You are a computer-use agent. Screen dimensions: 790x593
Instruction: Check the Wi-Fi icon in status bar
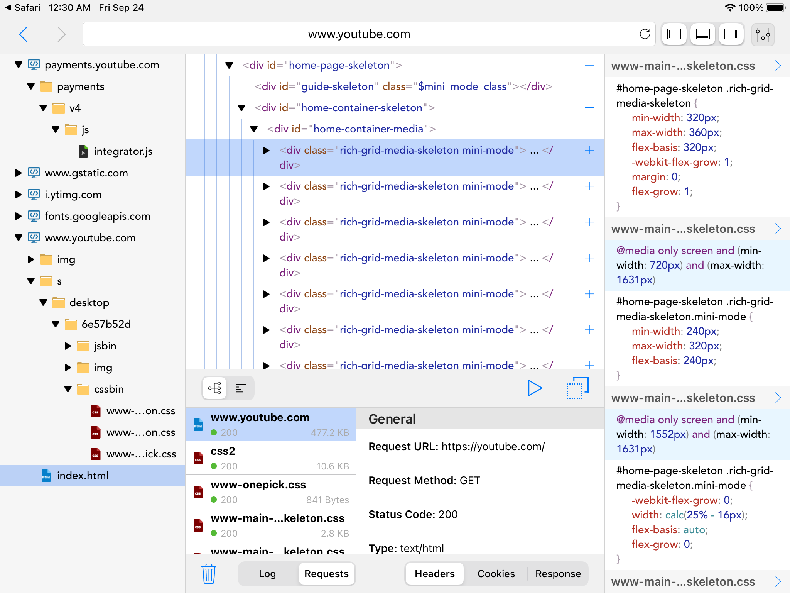click(x=730, y=8)
